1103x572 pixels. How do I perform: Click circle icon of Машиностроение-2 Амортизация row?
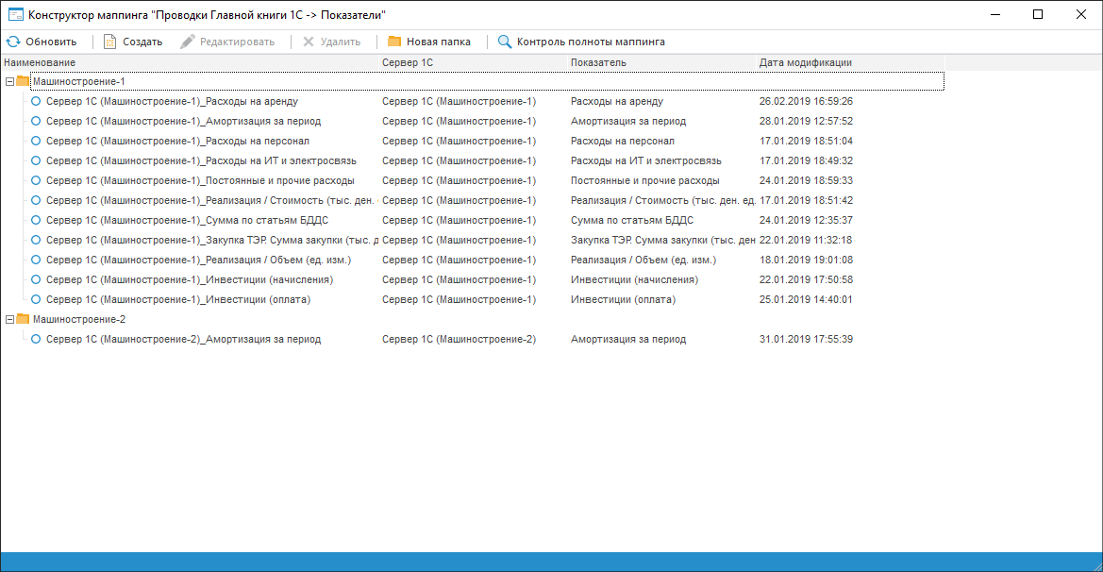click(36, 339)
